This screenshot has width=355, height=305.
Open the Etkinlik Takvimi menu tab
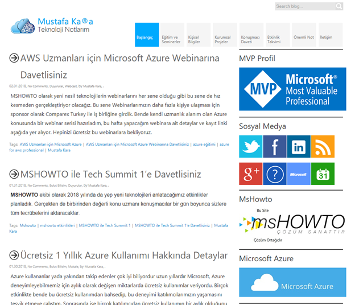tap(278, 35)
